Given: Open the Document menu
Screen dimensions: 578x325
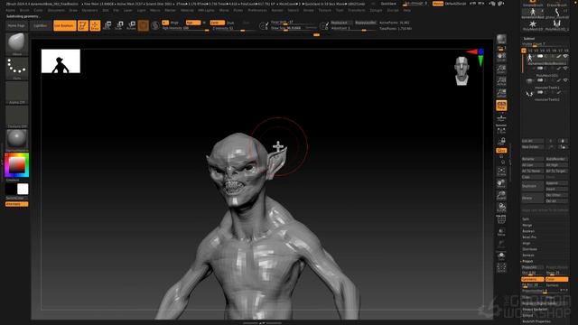Looking at the screenshot, I should (x=56, y=10).
